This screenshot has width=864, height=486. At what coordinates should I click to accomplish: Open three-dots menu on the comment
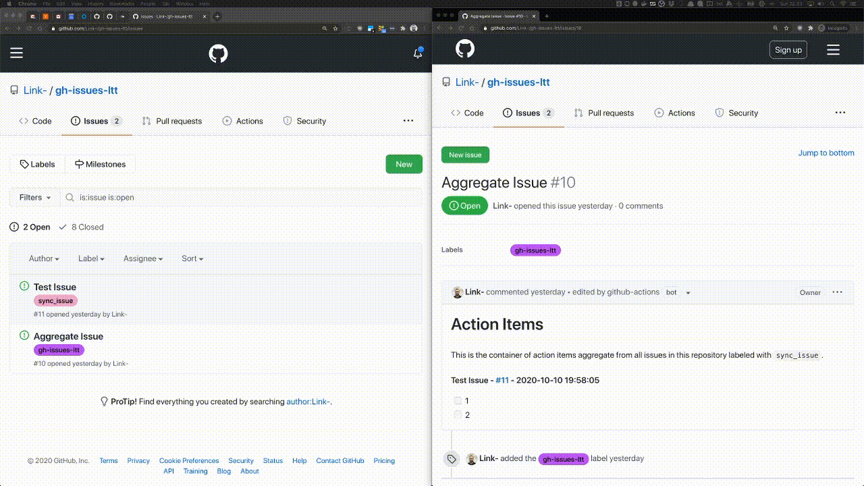click(837, 292)
